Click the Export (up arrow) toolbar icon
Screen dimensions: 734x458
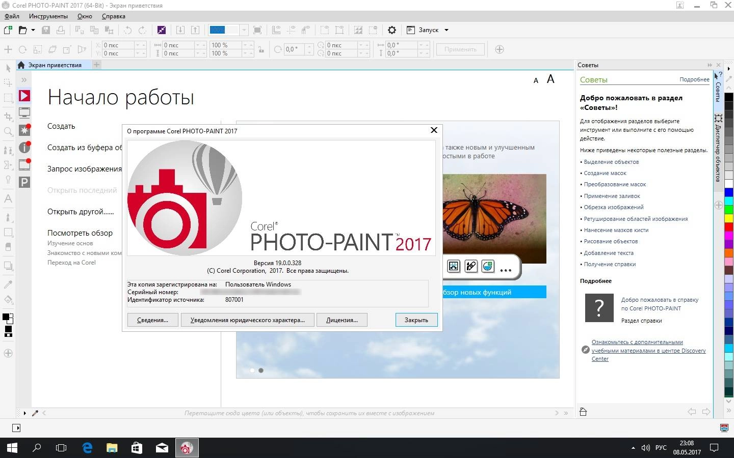pos(195,30)
